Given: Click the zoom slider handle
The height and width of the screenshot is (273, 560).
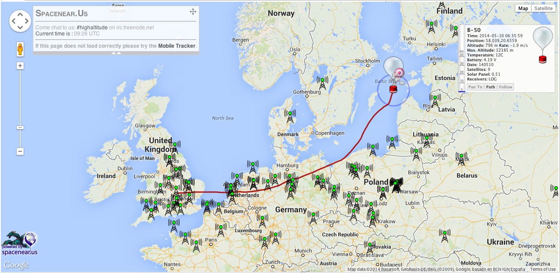Looking at the screenshot, I should click(x=20, y=127).
